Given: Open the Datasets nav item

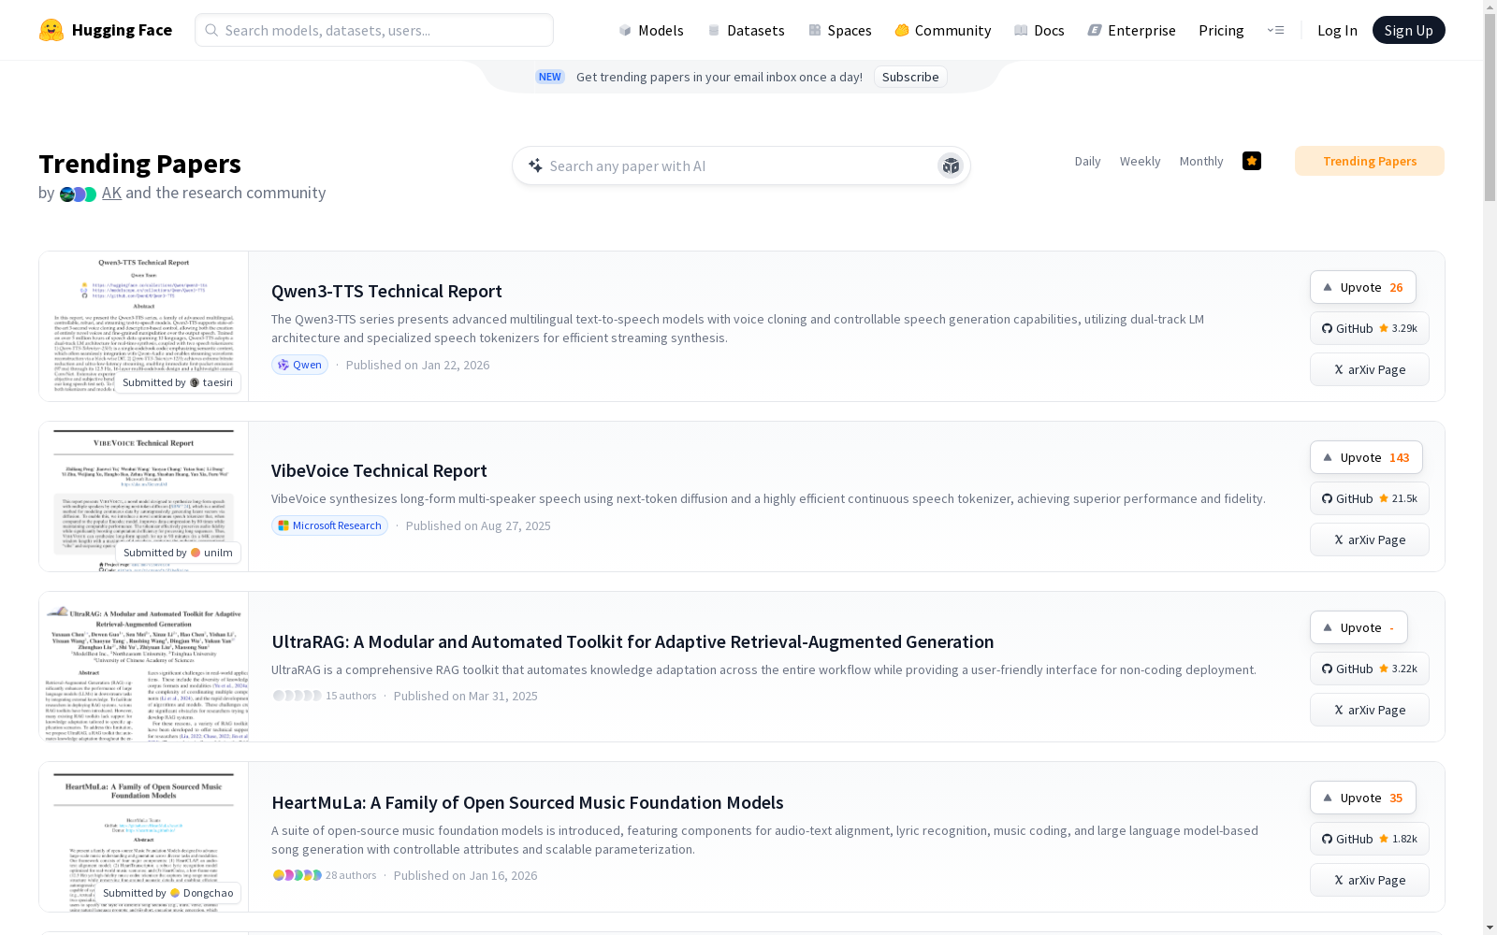Looking at the screenshot, I should pyautogui.click(x=746, y=30).
